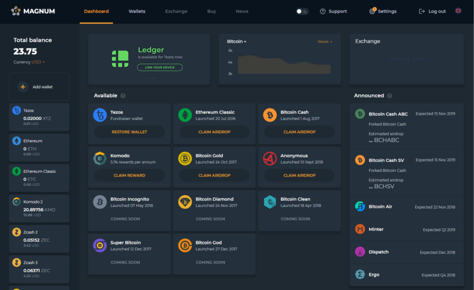
Task: Click the Bitcoin Cash ABC green icon
Action: [360, 114]
